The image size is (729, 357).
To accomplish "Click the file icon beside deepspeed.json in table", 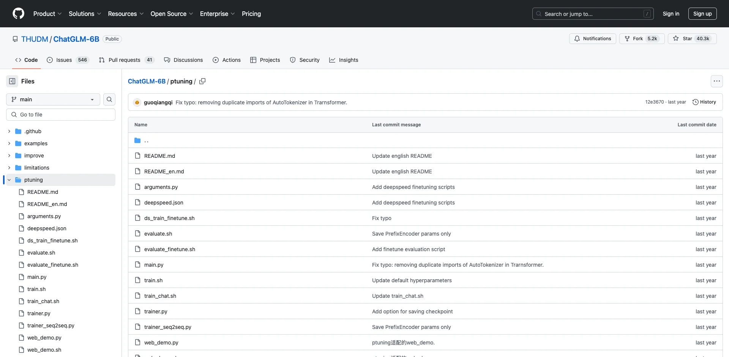I will [x=137, y=203].
